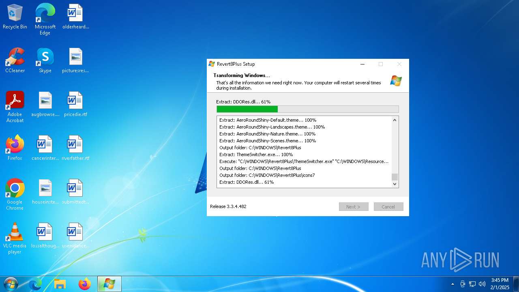Open File Explorer from the taskbar
The width and height of the screenshot is (519, 292).
60,284
